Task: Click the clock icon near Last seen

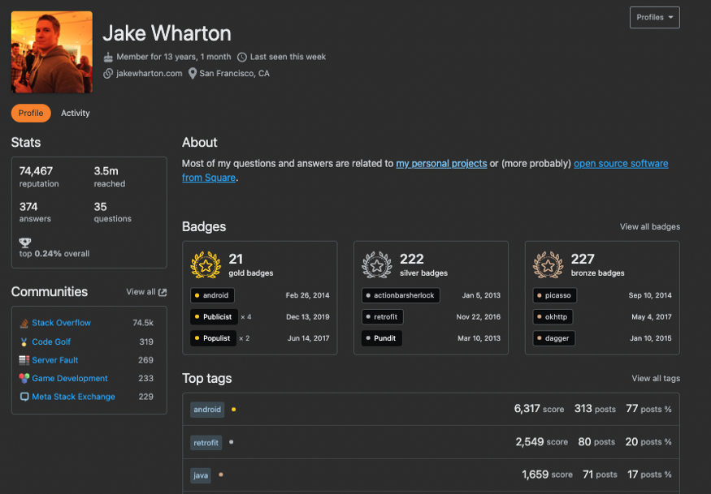Action: pos(242,57)
